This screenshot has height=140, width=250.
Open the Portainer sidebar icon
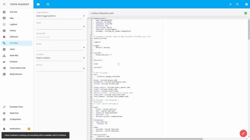tap(4, 62)
